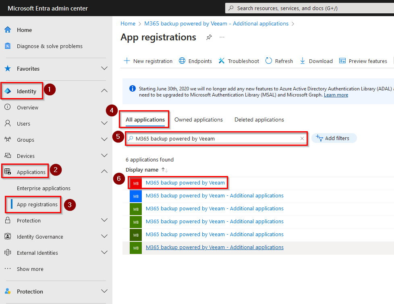394x304 pixels.
Task: Expand the External Identities chevron
Action: pyautogui.click(x=104, y=252)
